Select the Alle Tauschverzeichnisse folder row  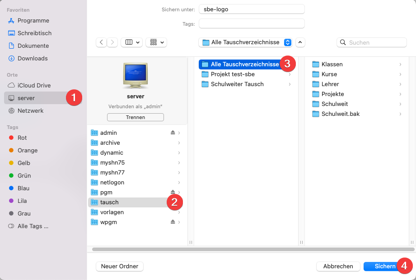pos(246,64)
